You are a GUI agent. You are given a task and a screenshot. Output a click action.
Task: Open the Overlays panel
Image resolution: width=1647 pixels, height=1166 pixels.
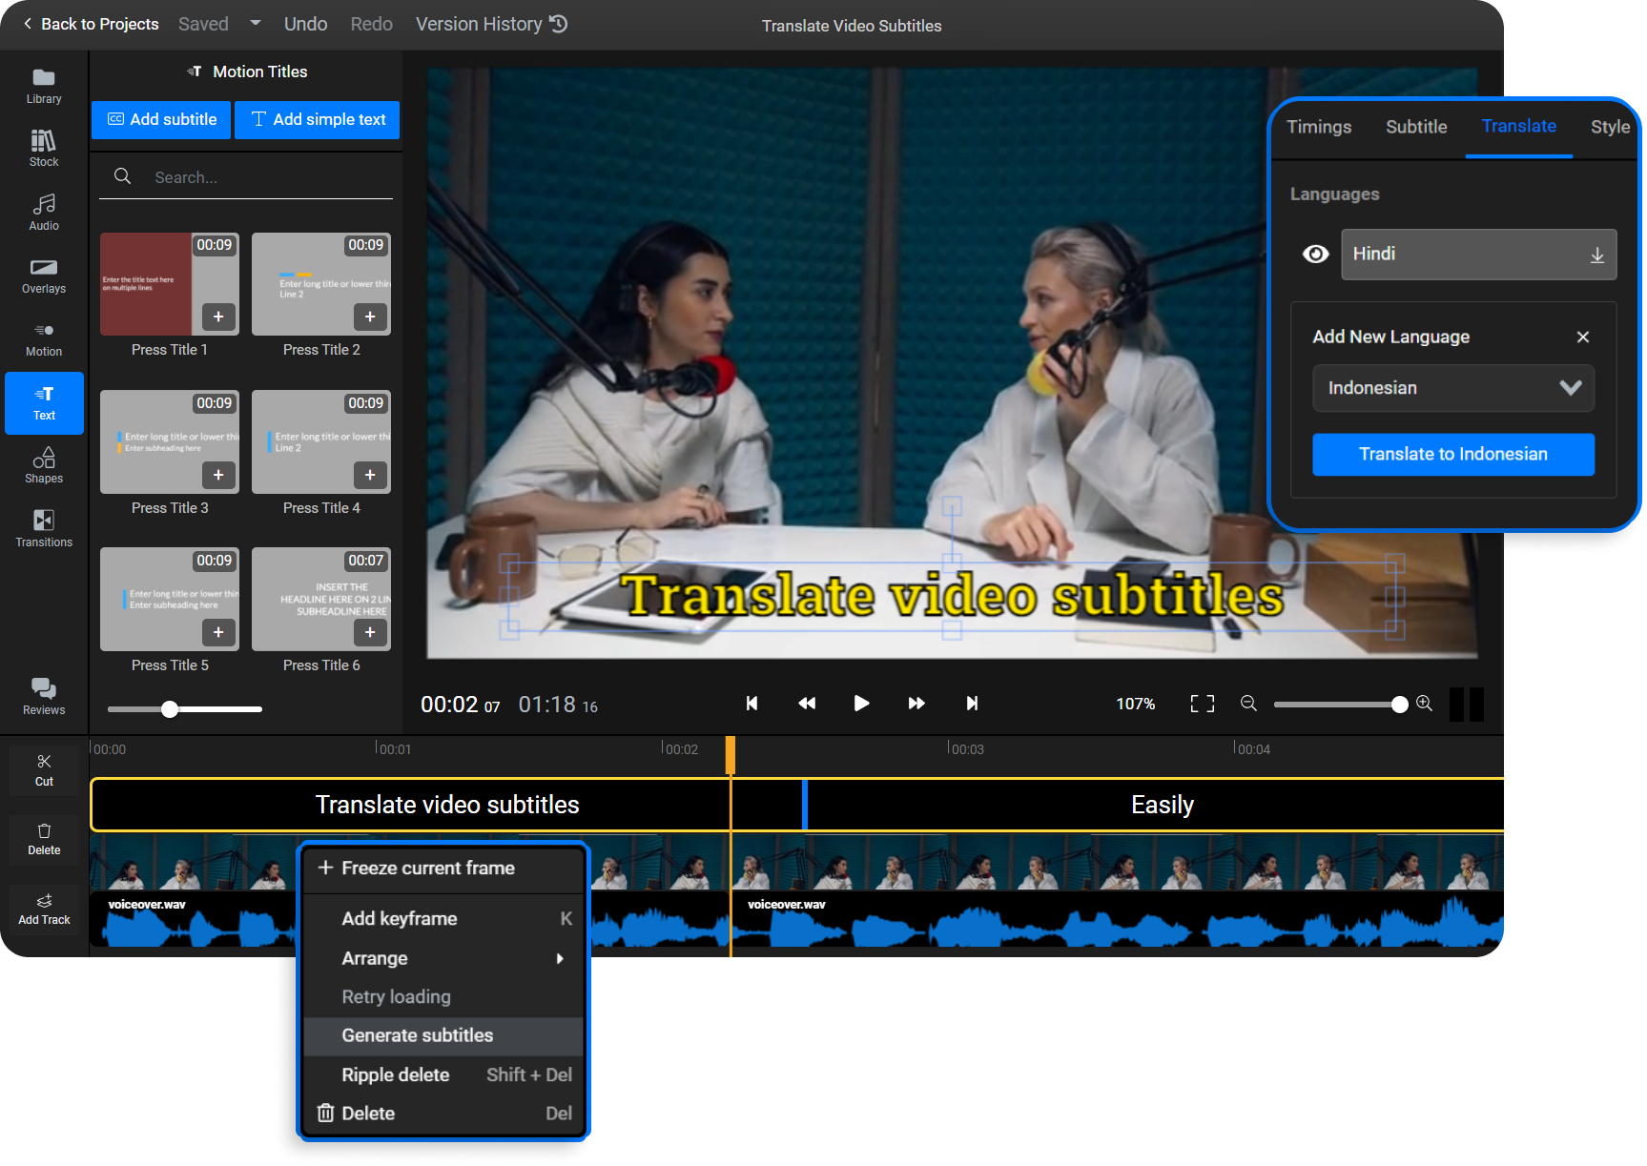[x=43, y=276]
